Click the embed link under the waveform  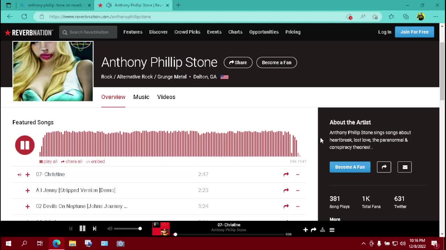[95, 161]
